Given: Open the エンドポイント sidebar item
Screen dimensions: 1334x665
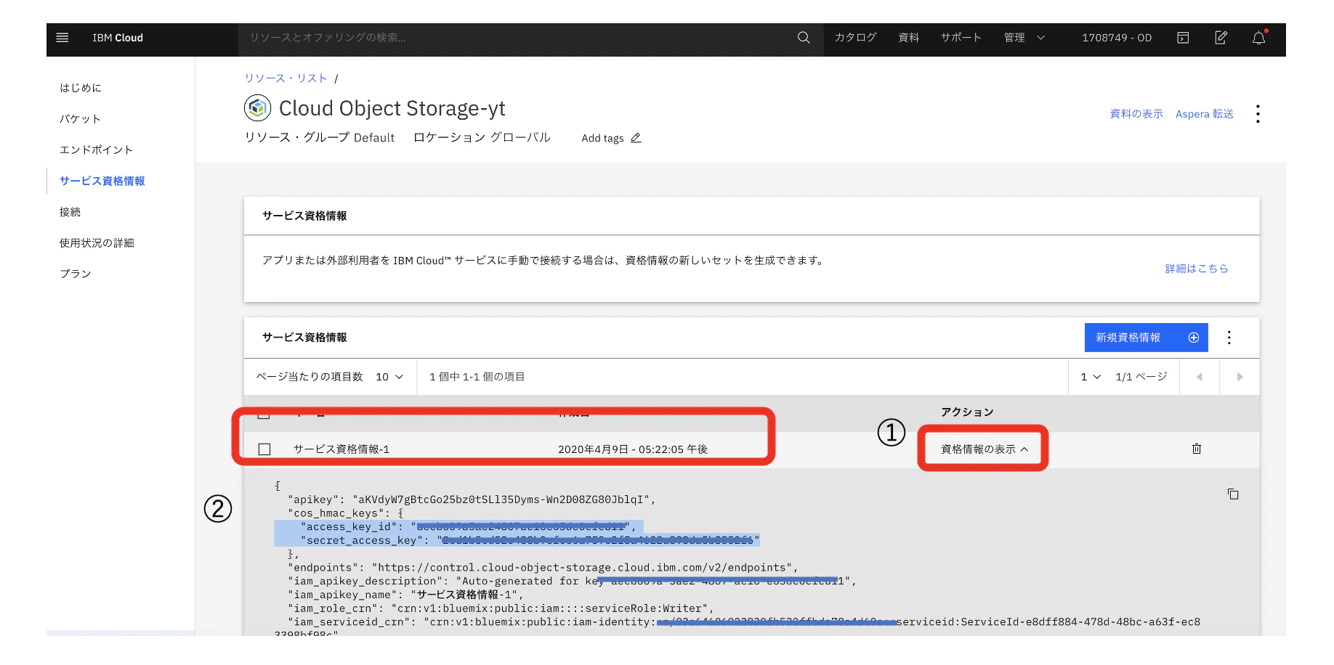Looking at the screenshot, I should pos(96,150).
